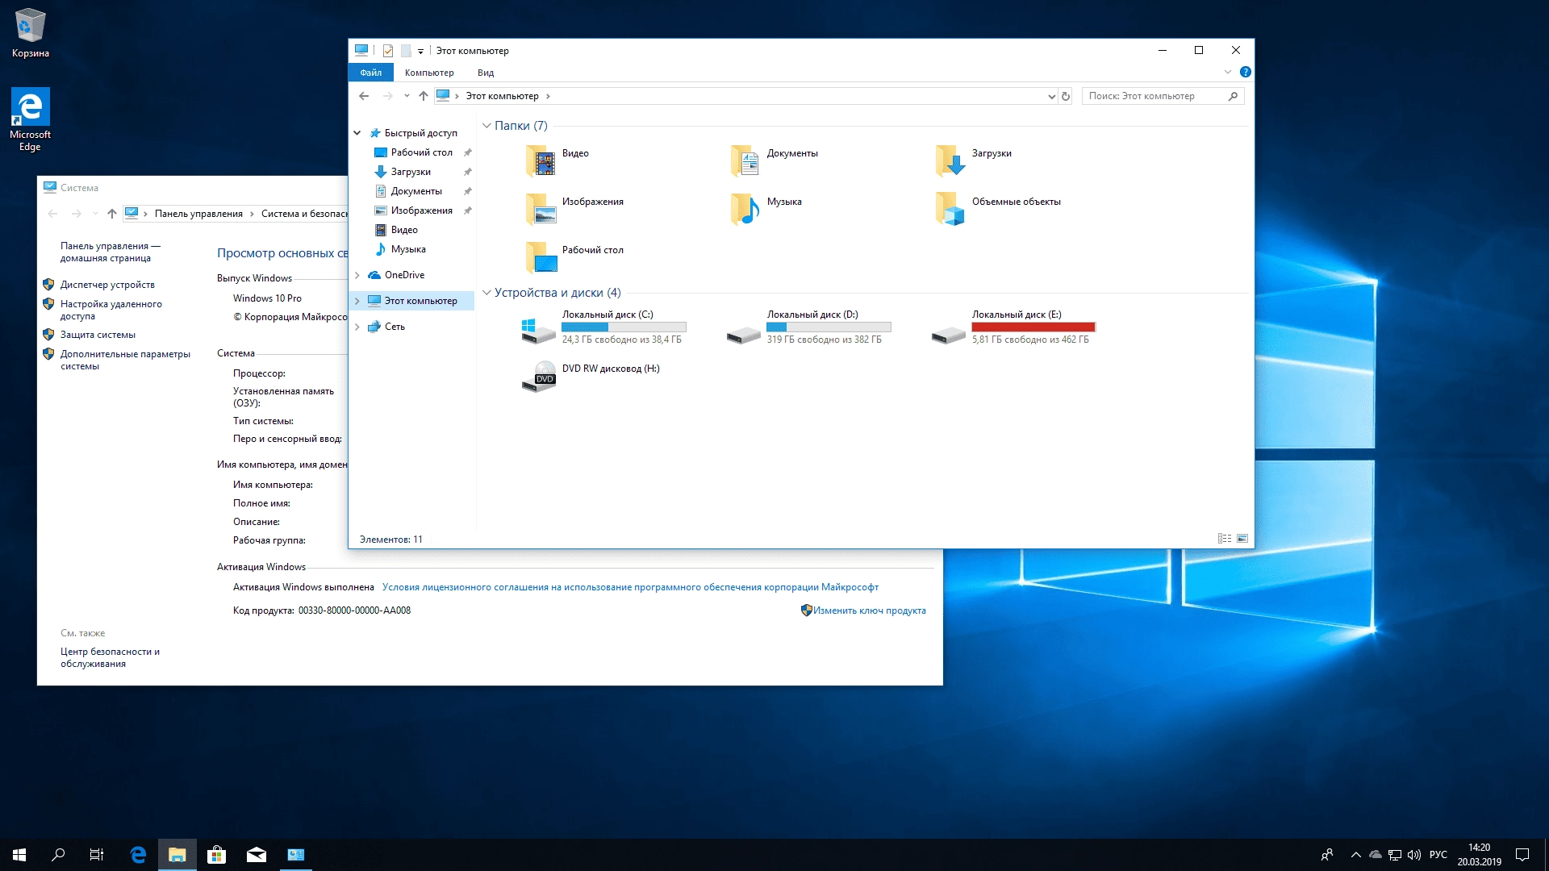Viewport: 1549px width, 871px height.
Task: Click the Properties quick access toolbar icon
Action: [387, 51]
